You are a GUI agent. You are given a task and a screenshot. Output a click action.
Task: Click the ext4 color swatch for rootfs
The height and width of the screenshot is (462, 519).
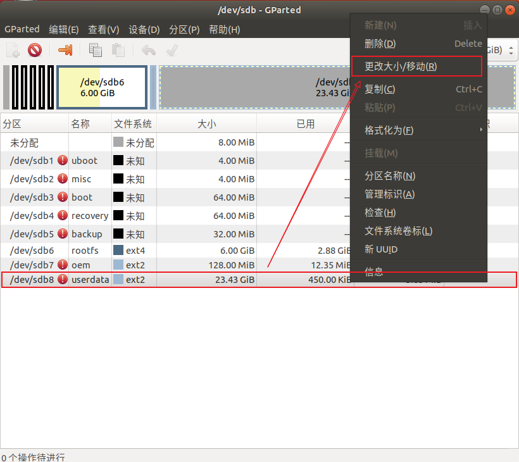(118, 251)
